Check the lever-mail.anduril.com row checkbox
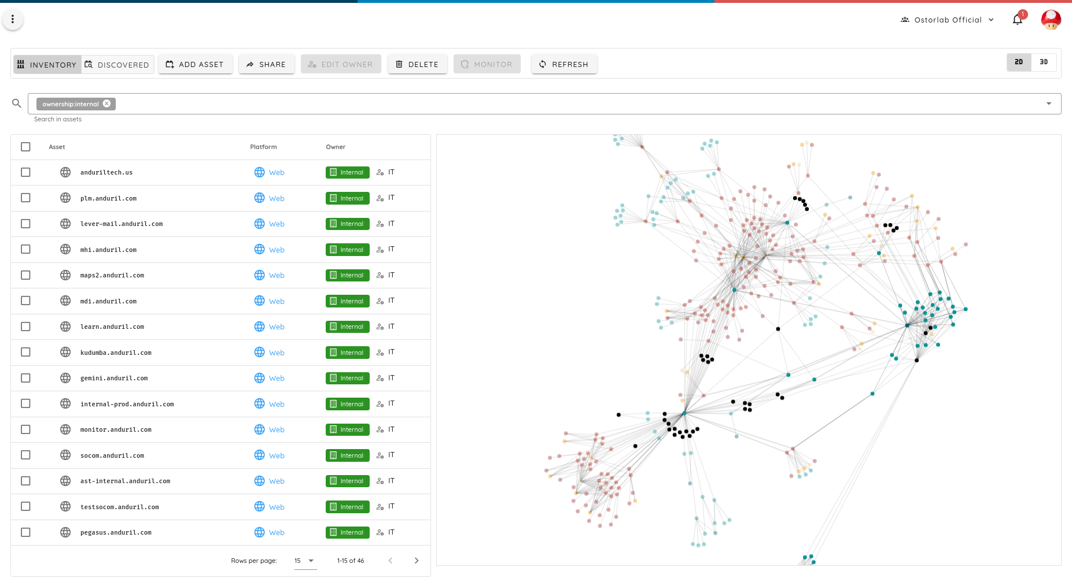The height and width of the screenshot is (582, 1072). tap(25, 224)
